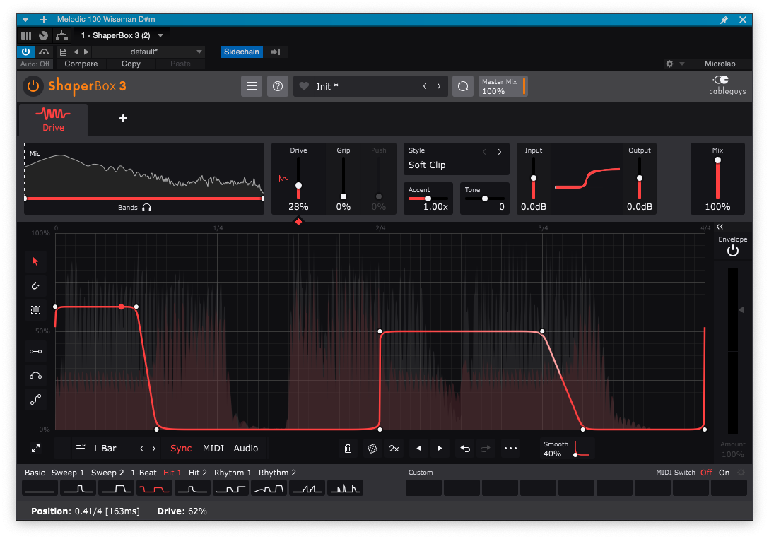
Task: Adjust the Output gain slider
Action: pos(640,178)
